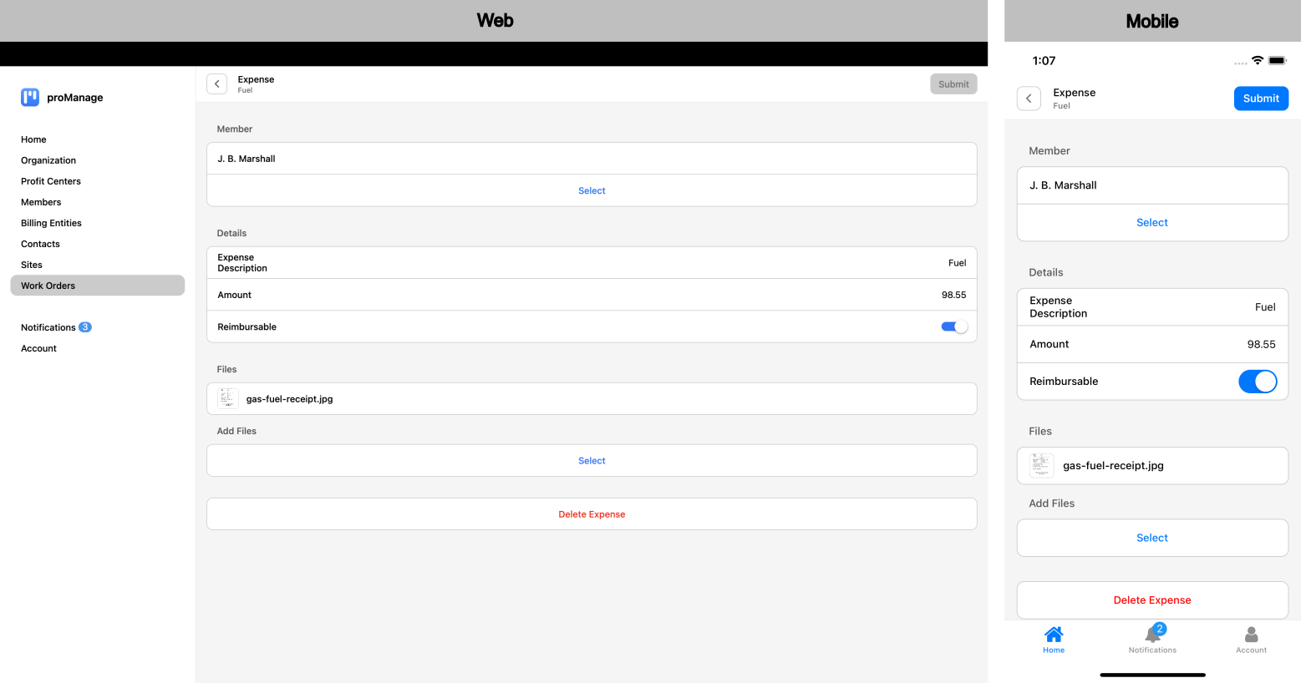Open Home tab in mobile bar
The height and width of the screenshot is (683, 1301).
(x=1054, y=640)
